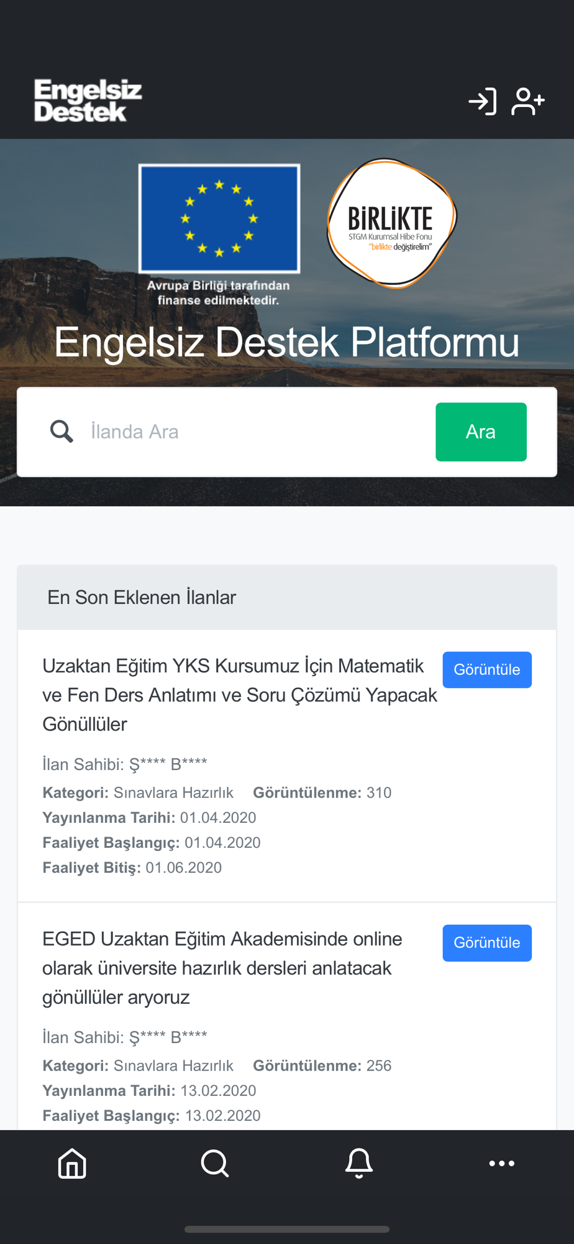Open the three-dot more menu
The width and height of the screenshot is (574, 1244).
[502, 1163]
